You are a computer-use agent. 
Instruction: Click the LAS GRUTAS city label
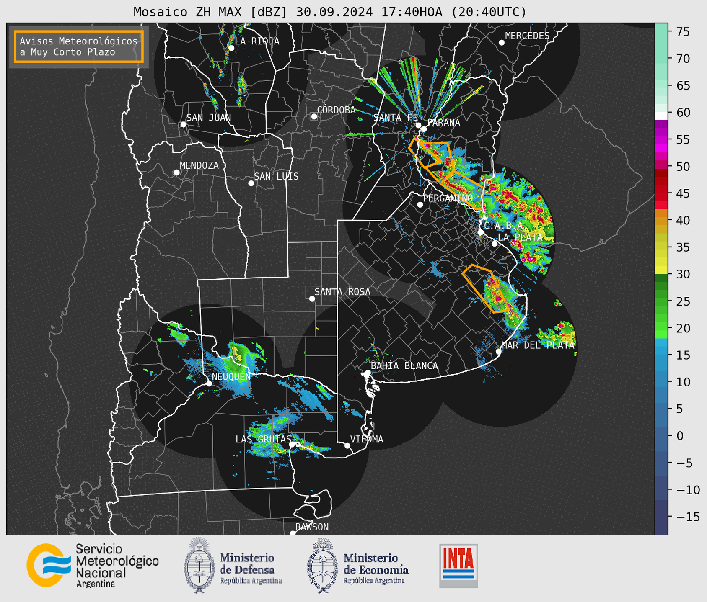click(263, 439)
